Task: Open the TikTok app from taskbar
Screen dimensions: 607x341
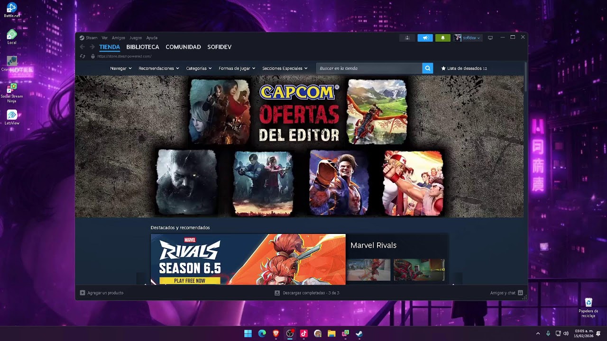Action: (304, 333)
